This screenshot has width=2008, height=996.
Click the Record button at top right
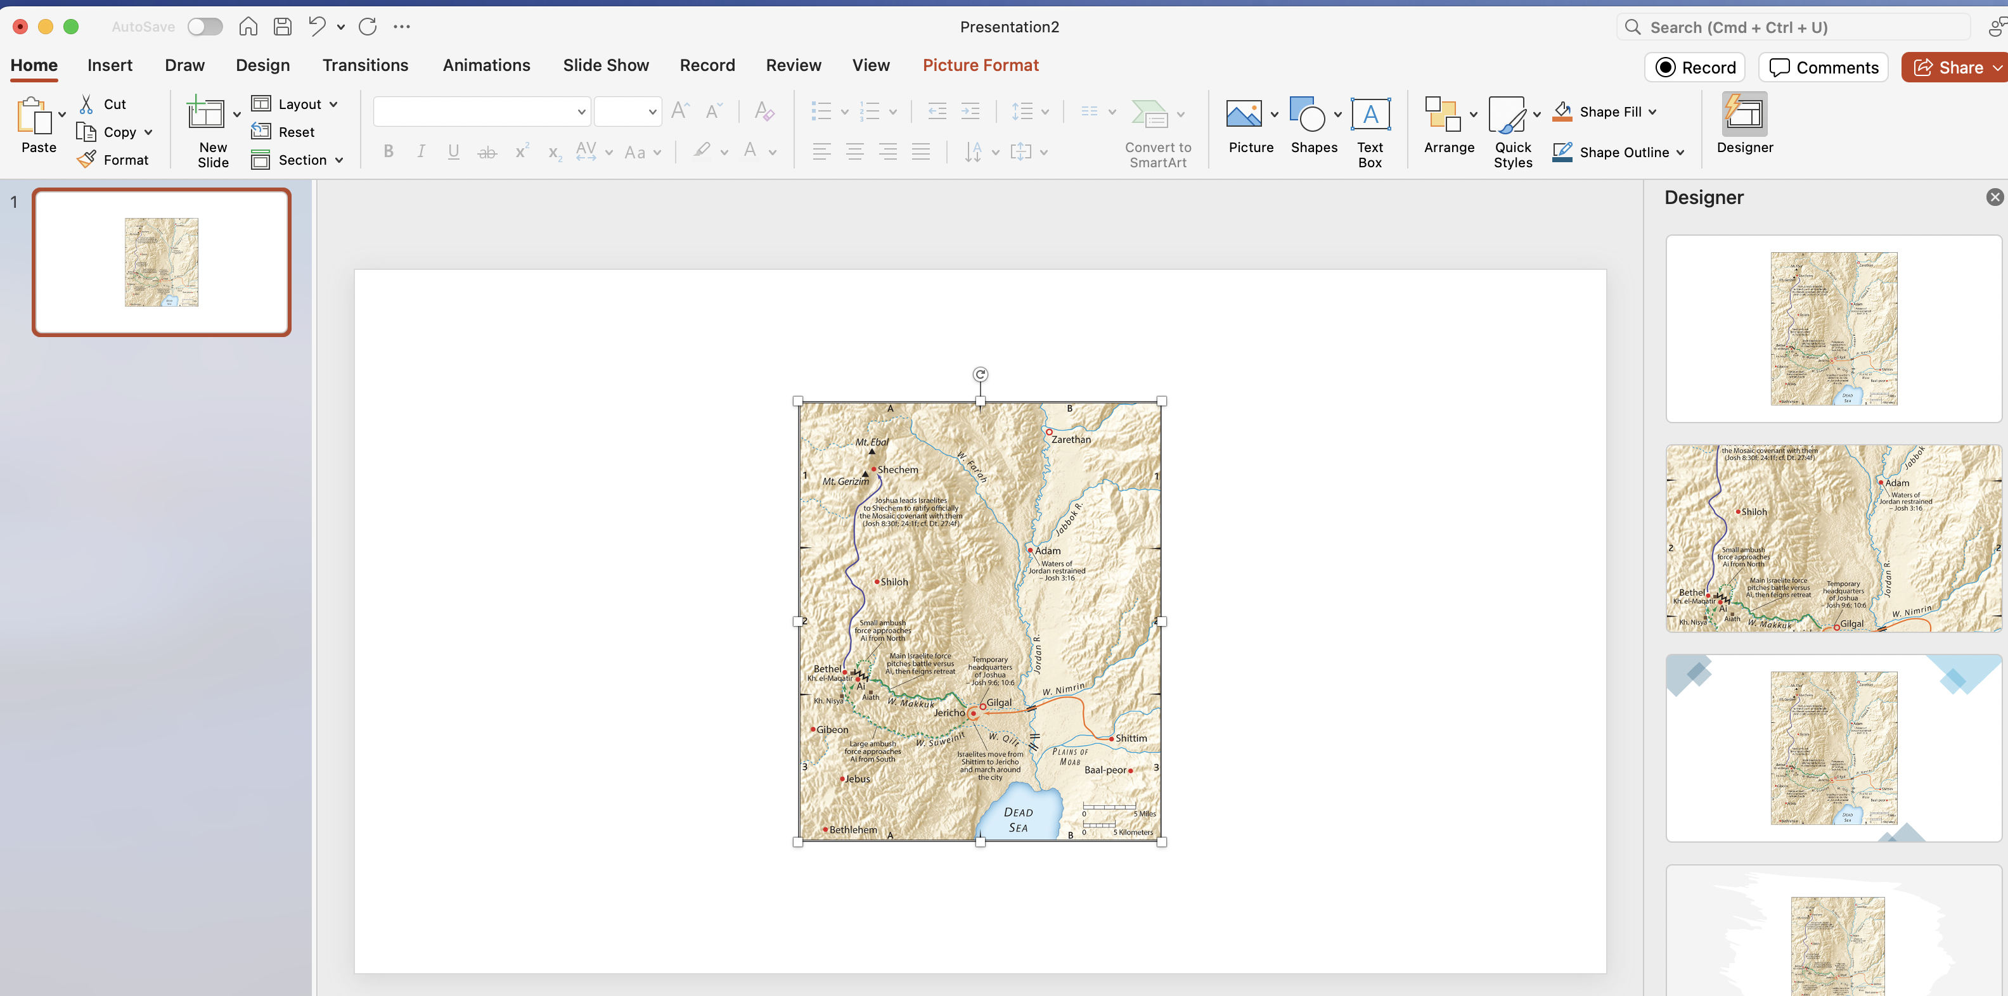(x=1695, y=67)
